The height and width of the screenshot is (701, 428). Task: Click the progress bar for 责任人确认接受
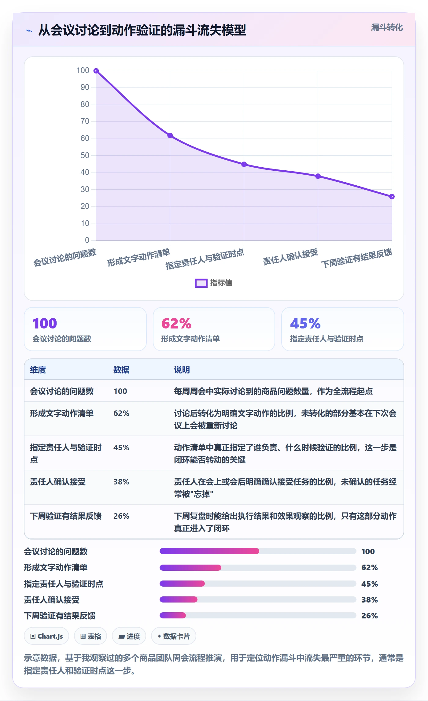click(258, 599)
